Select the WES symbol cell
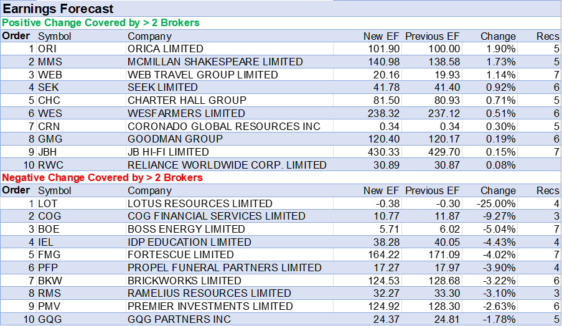562x326 pixels. (49, 114)
